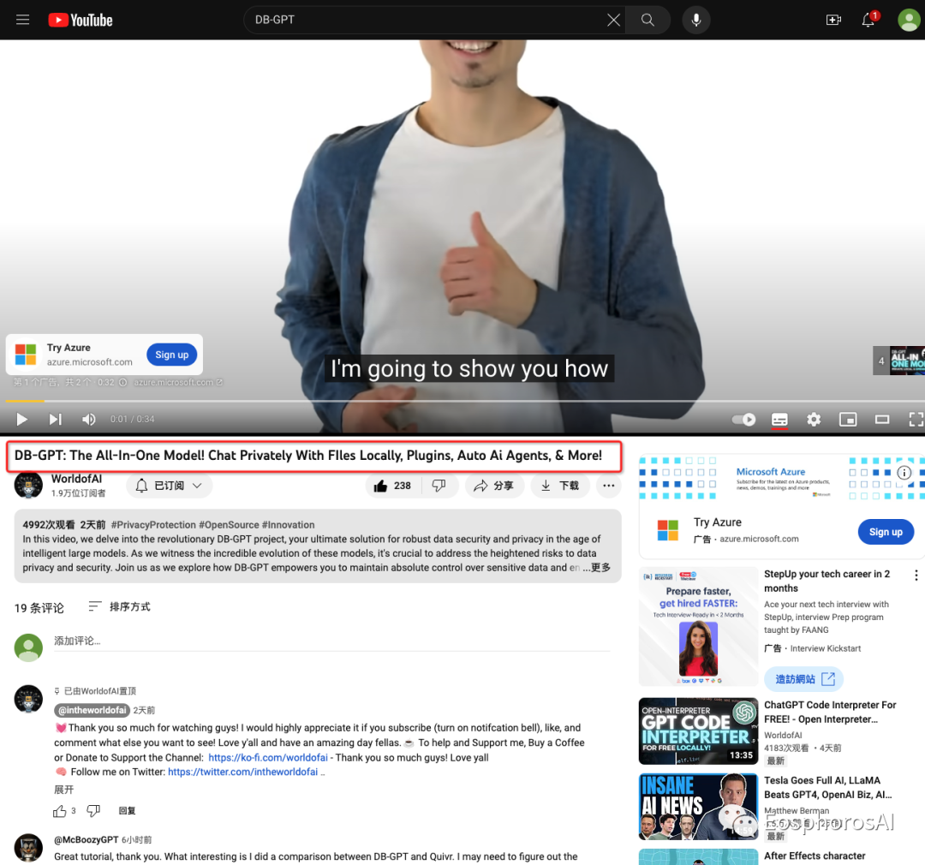
Task: Toggle subtitles captions button
Action: coord(779,420)
